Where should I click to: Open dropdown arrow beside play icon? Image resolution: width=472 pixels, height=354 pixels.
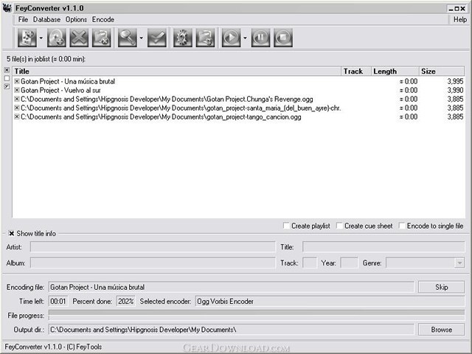click(x=245, y=38)
